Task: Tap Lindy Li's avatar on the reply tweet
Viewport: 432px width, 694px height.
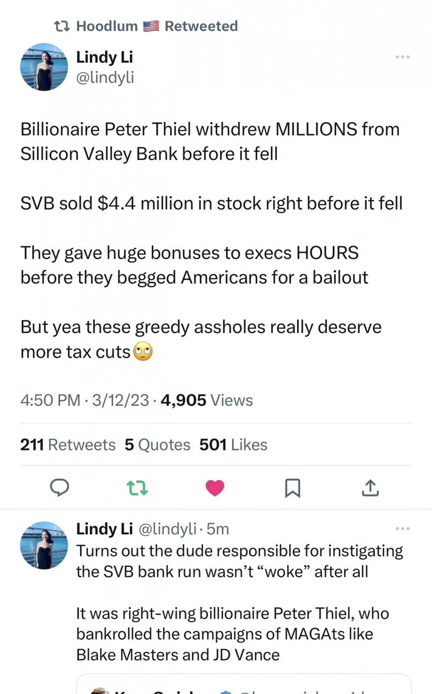Action: coord(44,545)
